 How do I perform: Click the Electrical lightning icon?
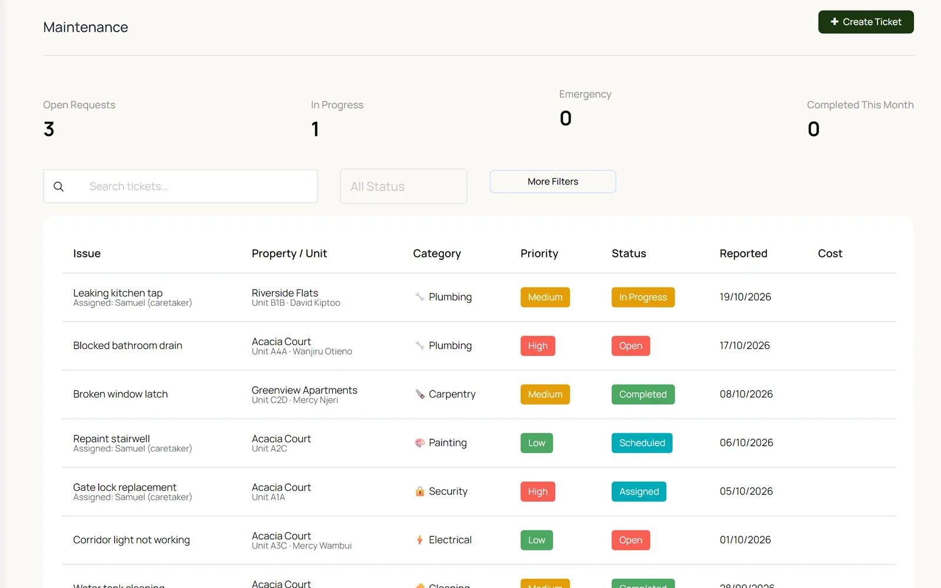coord(420,540)
